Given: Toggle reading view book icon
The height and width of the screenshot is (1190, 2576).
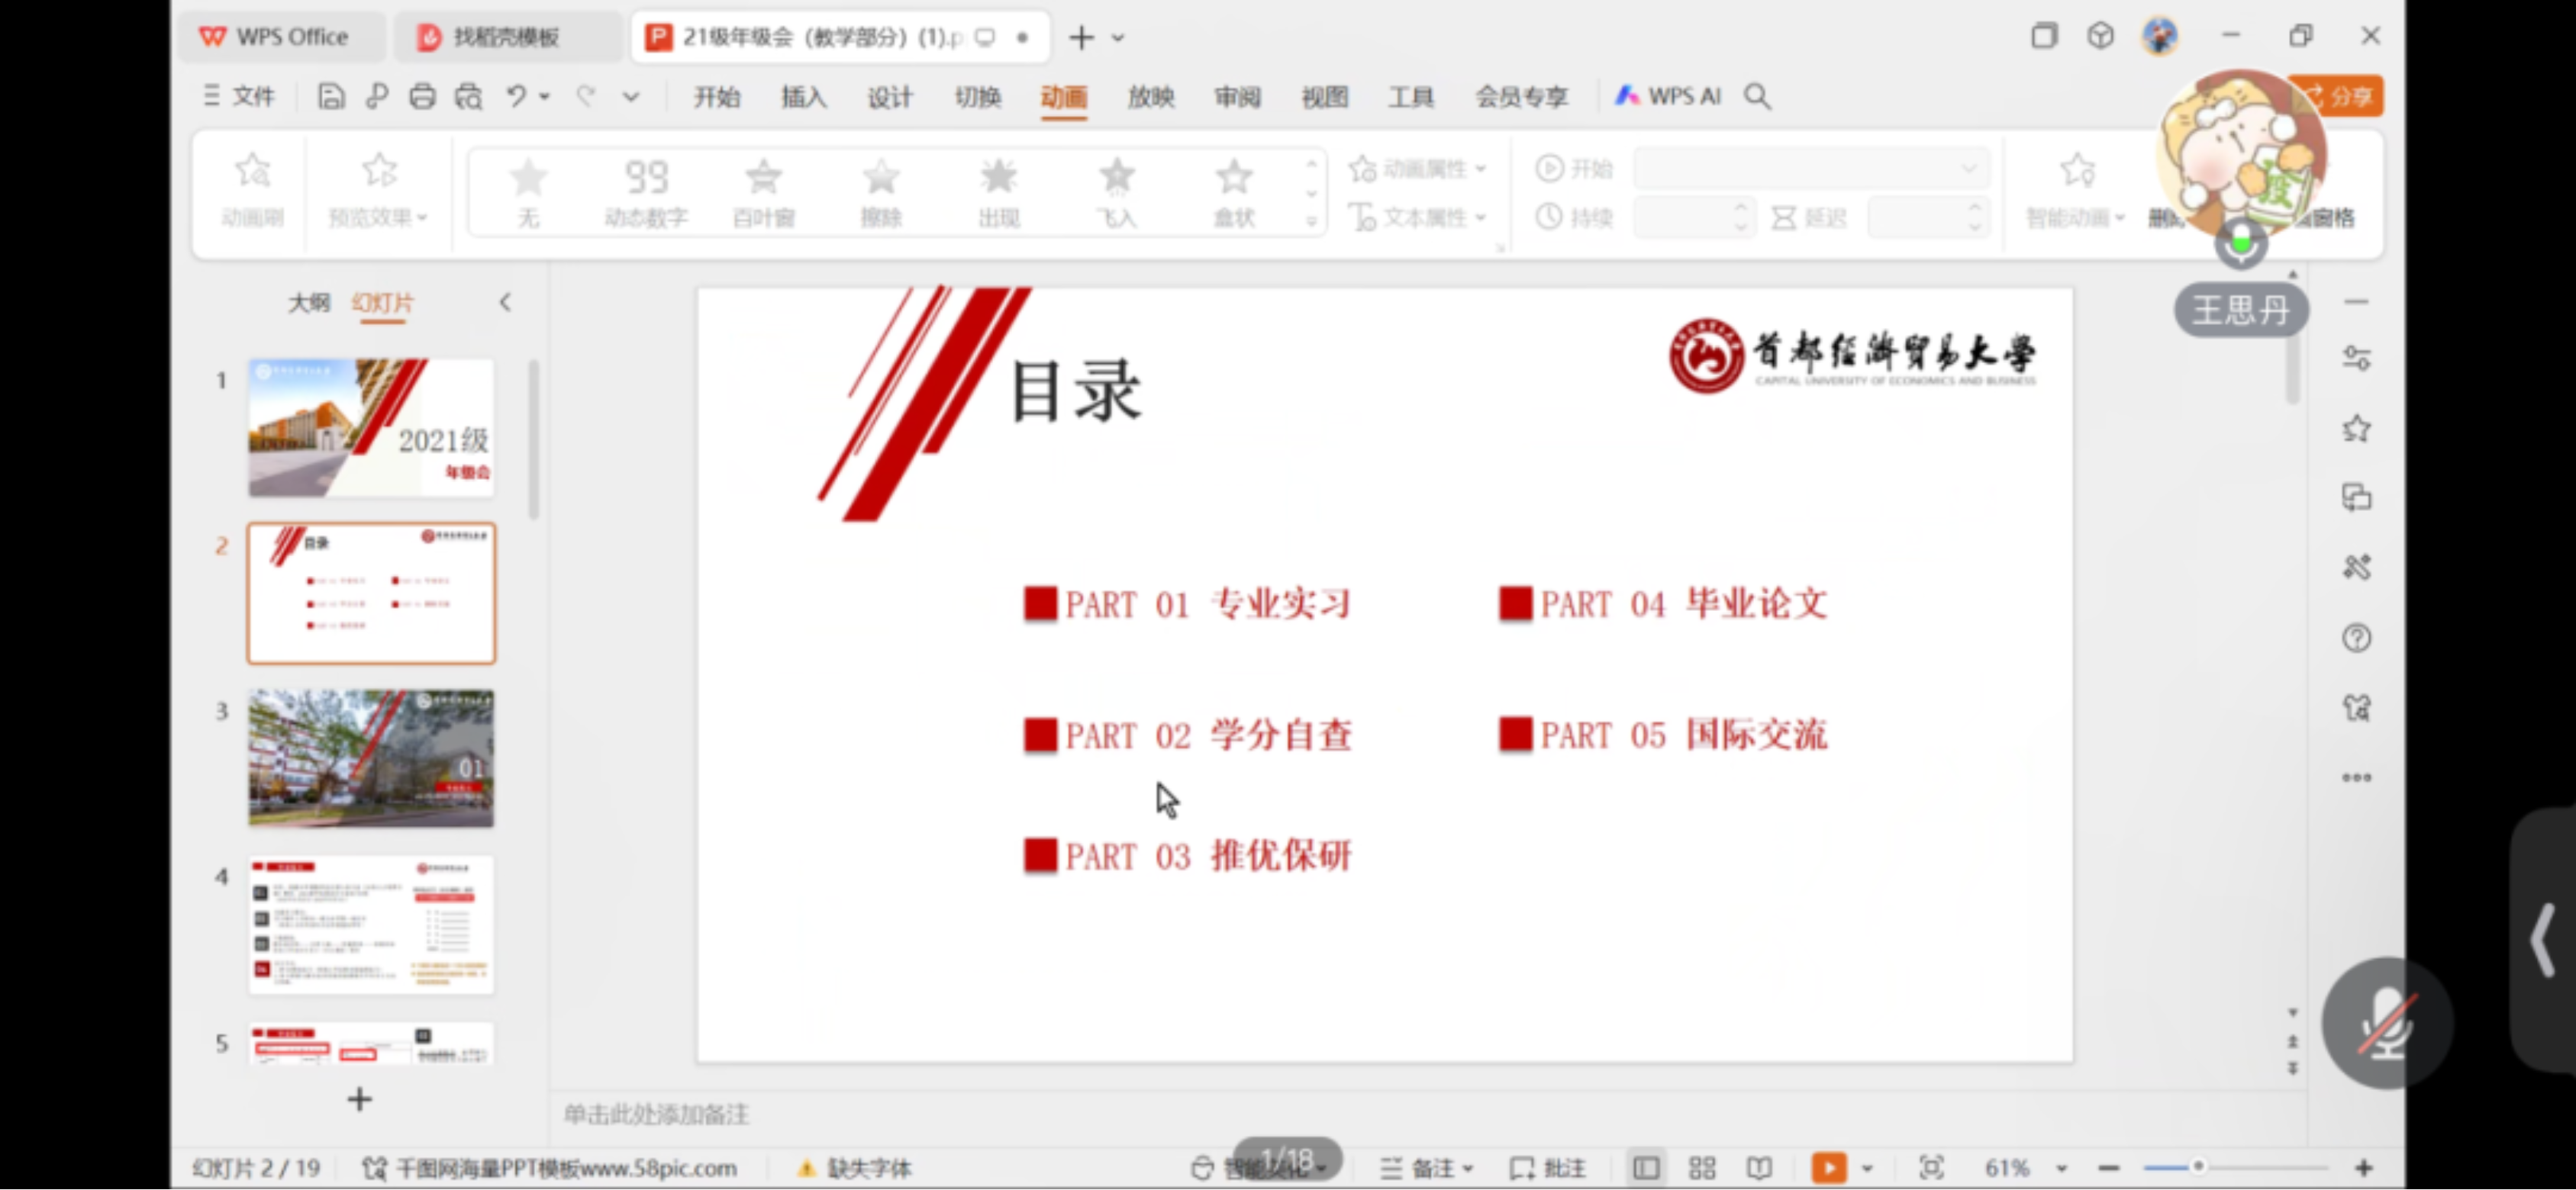Looking at the screenshot, I should [1759, 1167].
